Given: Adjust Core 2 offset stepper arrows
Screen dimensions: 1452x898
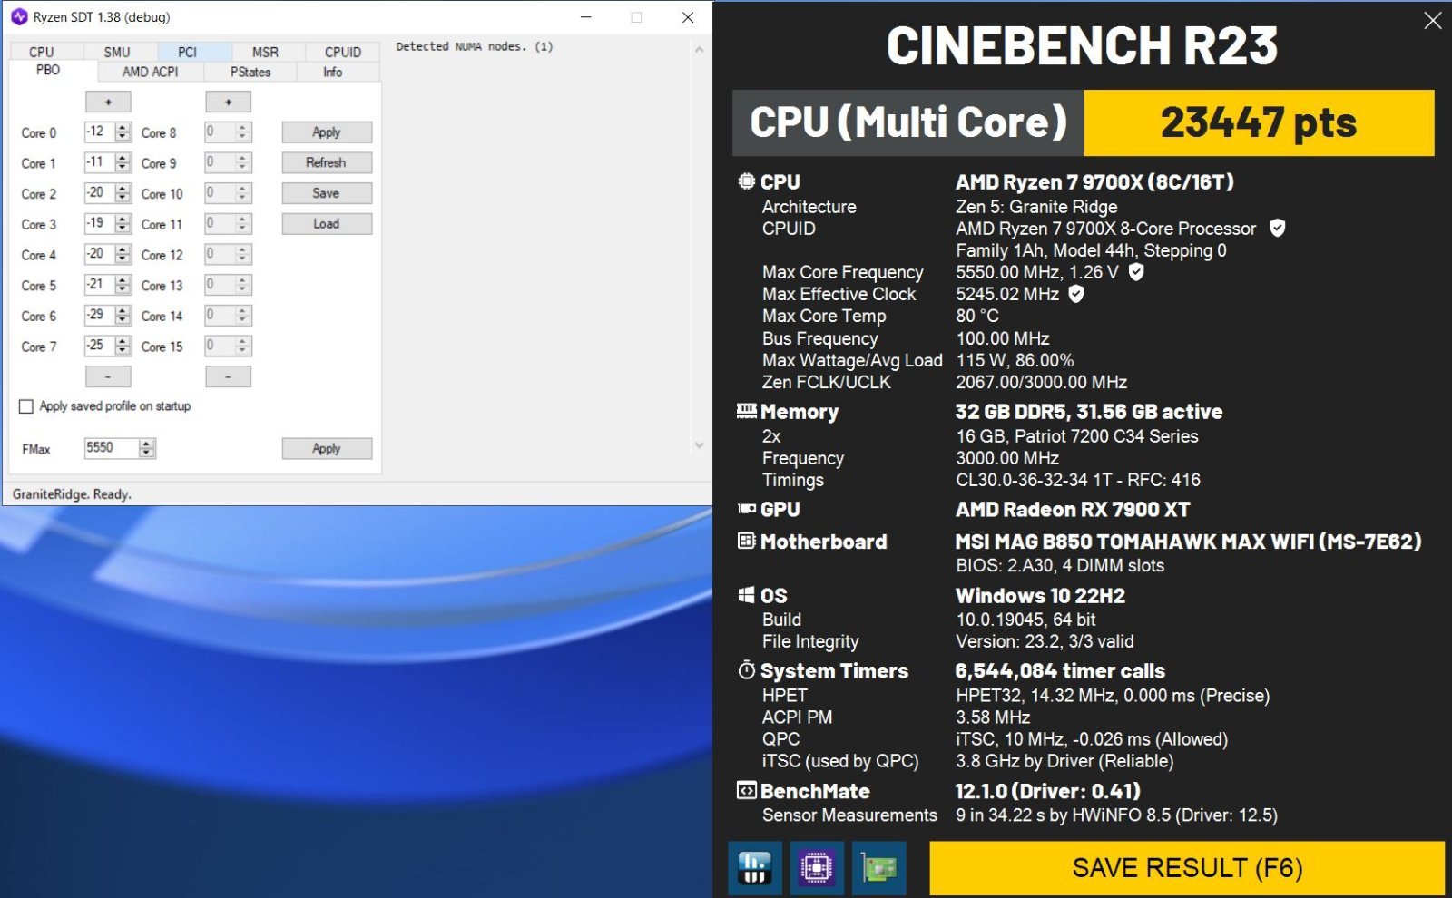Looking at the screenshot, I should [x=123, y=193].
